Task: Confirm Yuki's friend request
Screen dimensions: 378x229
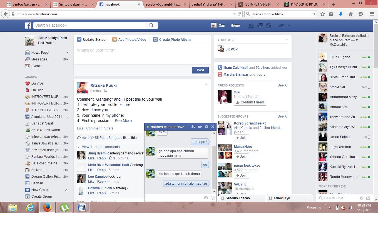Action: coord(250,102)
